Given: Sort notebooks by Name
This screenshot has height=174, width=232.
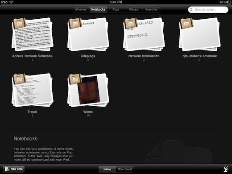Looking at the screenshot, I should point(107,169).
